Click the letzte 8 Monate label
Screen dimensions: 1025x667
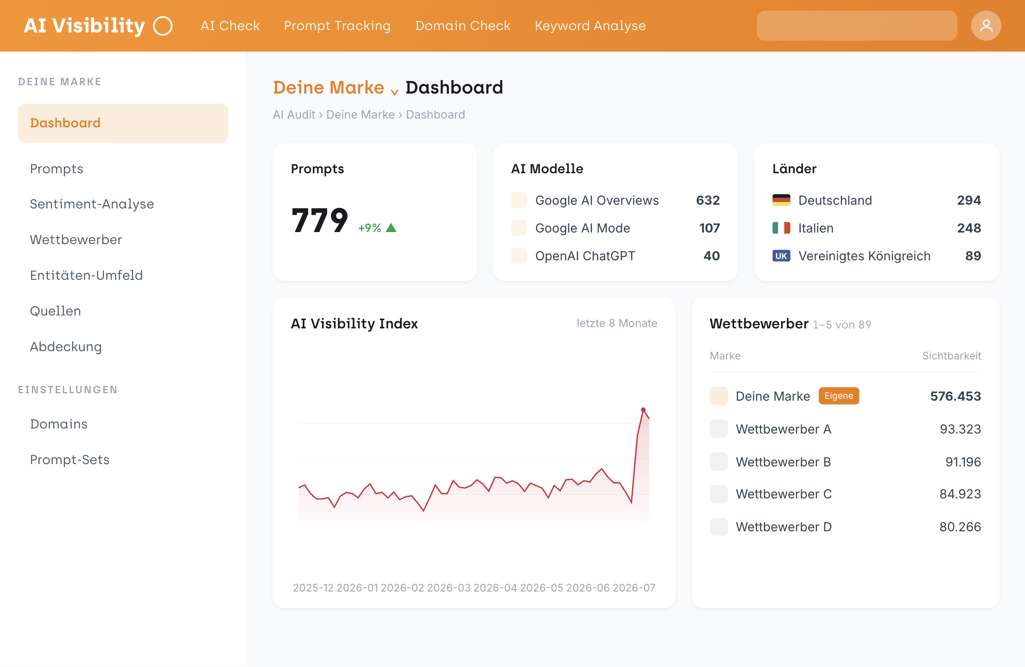pos(617,323)
